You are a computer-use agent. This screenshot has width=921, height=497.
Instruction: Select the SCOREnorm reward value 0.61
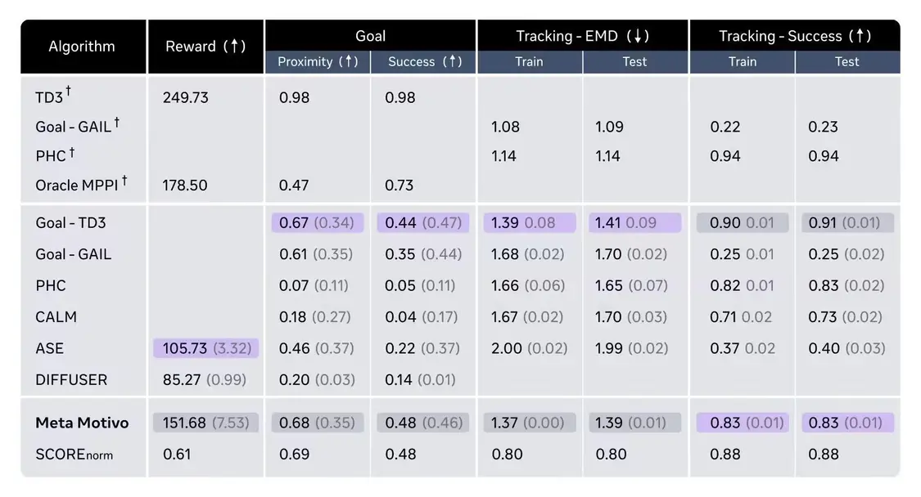(x=177, y=454)
